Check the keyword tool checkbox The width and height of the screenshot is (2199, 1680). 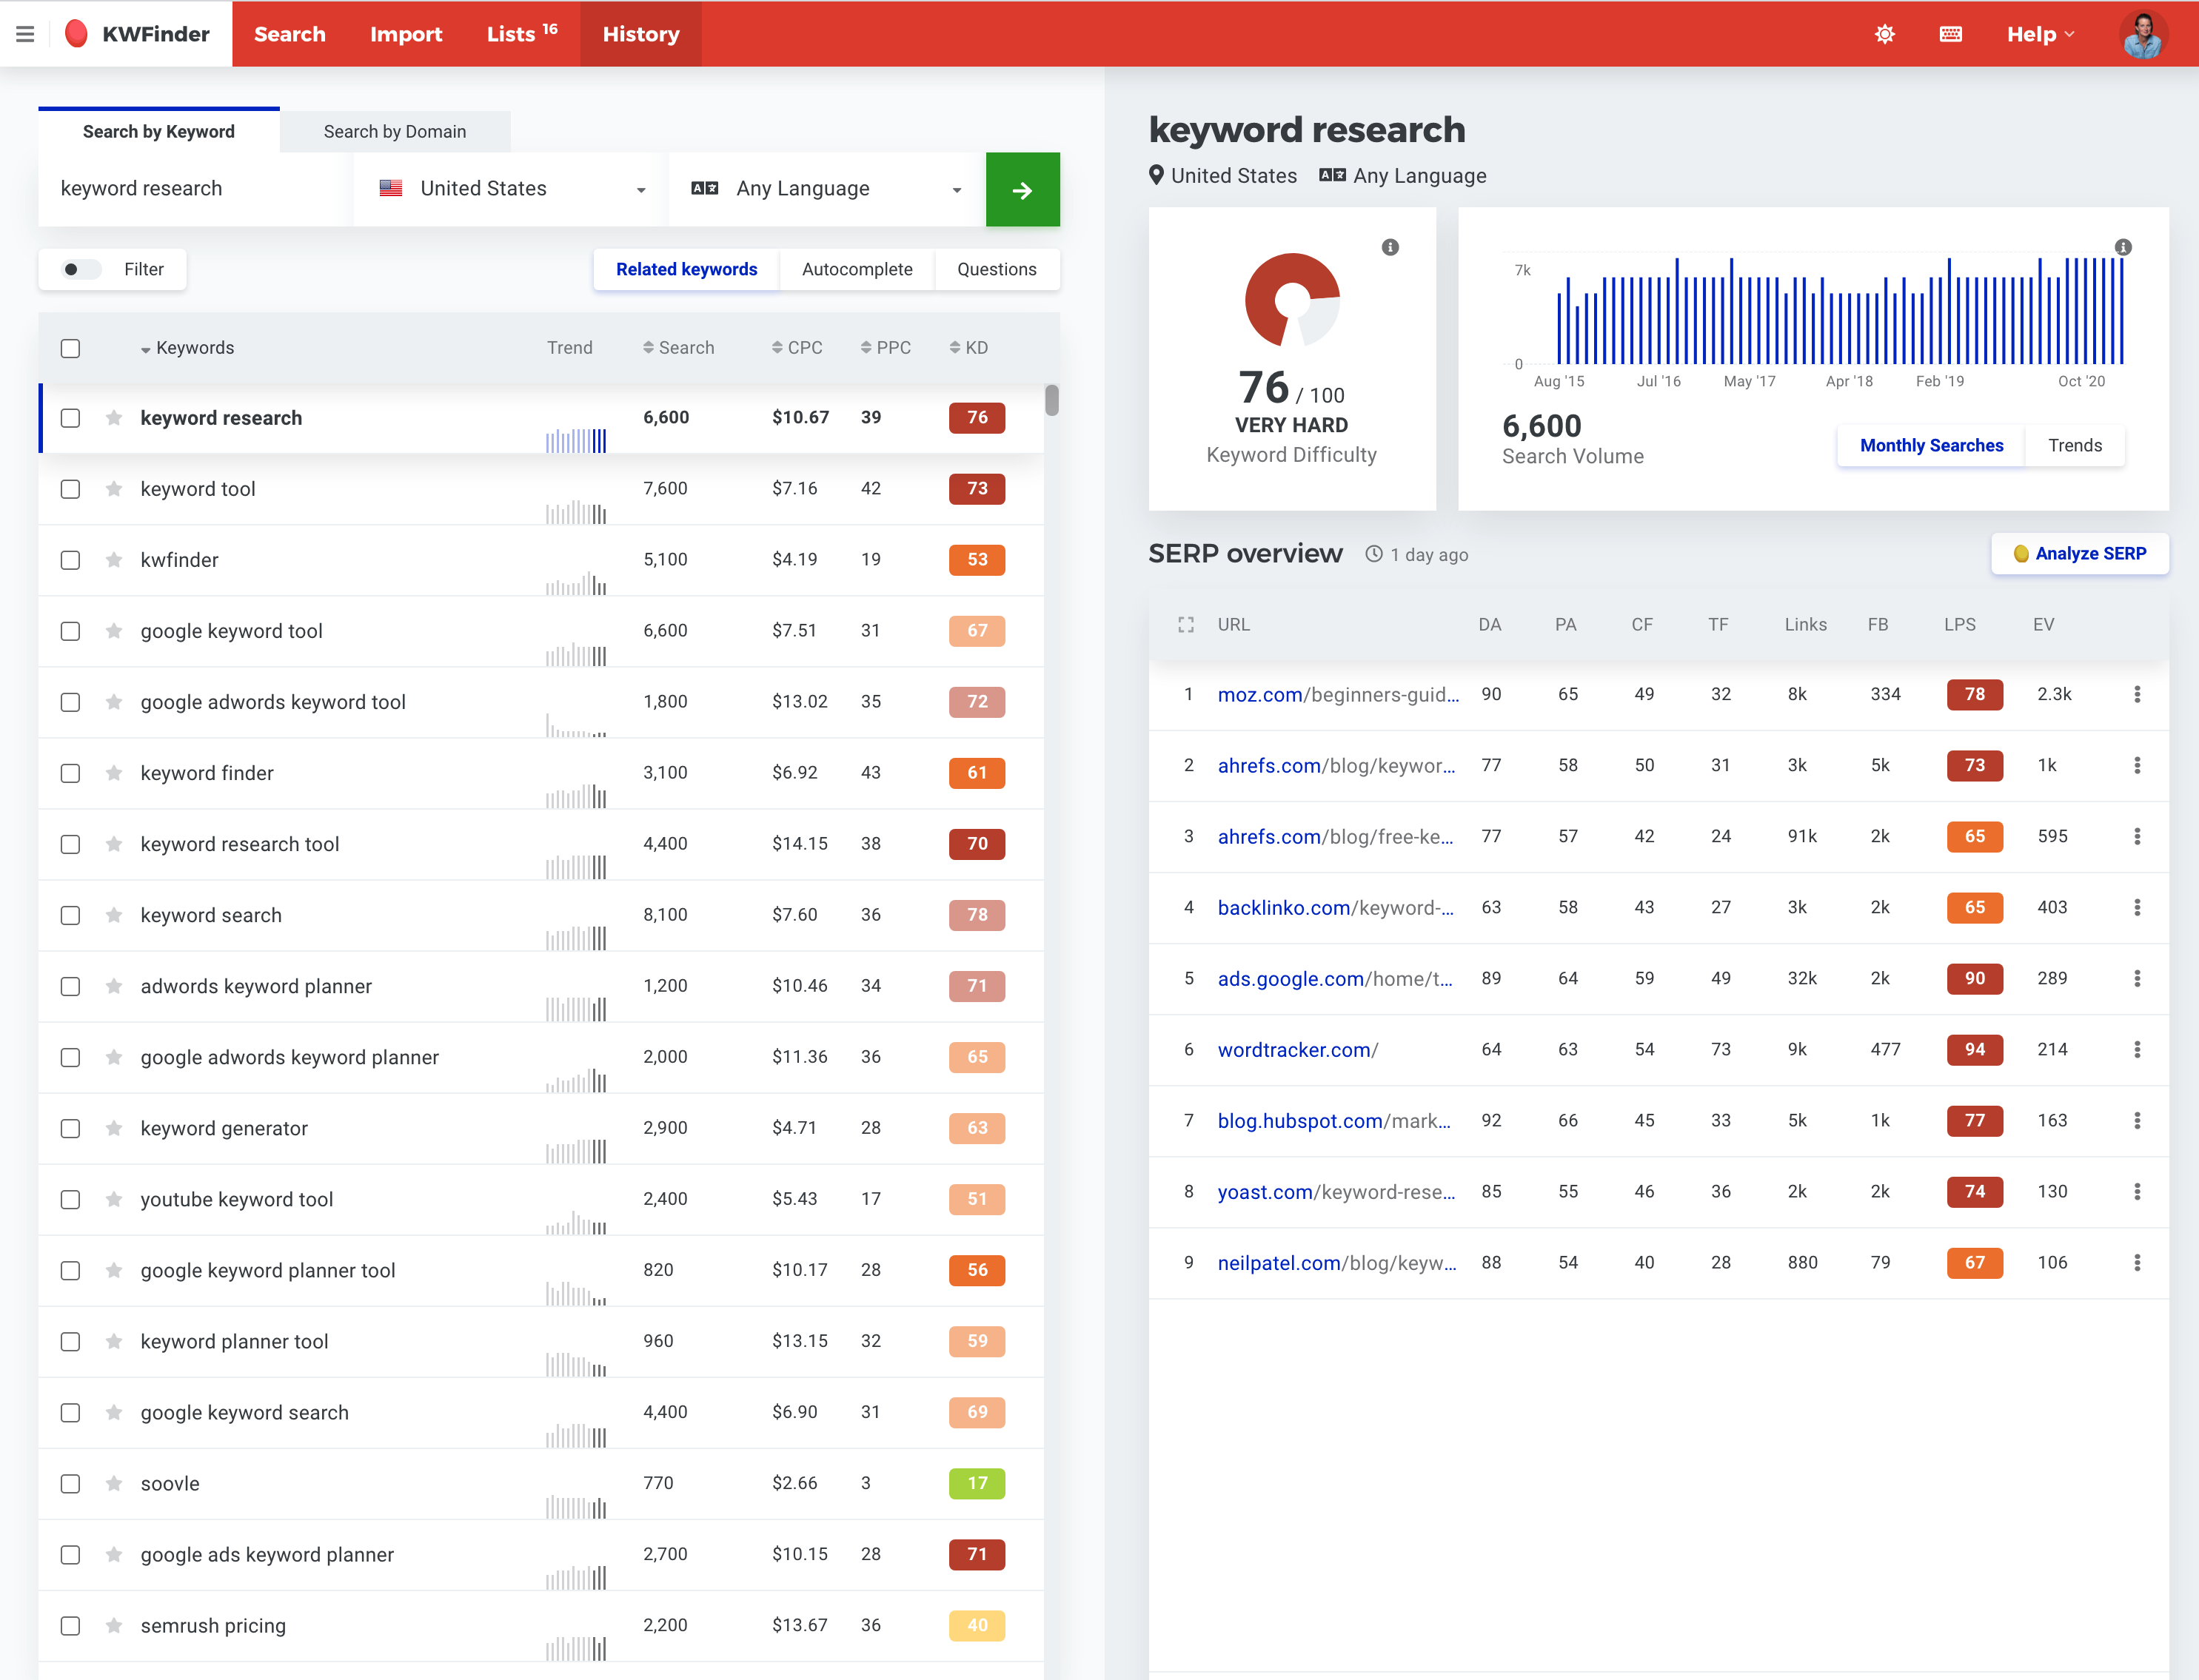70,489
